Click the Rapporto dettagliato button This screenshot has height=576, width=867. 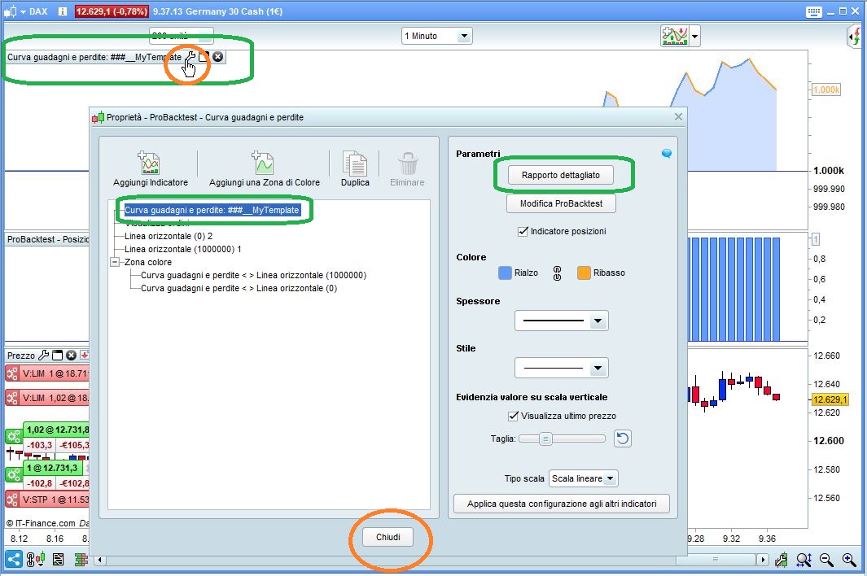coord(561,175)
